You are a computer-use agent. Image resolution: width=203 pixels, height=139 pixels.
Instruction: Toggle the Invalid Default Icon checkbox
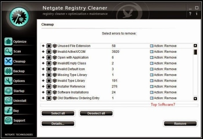click(49, 69)
